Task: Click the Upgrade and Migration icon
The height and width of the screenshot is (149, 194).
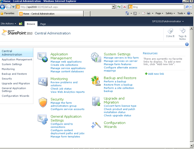Action: click(95, 102)
